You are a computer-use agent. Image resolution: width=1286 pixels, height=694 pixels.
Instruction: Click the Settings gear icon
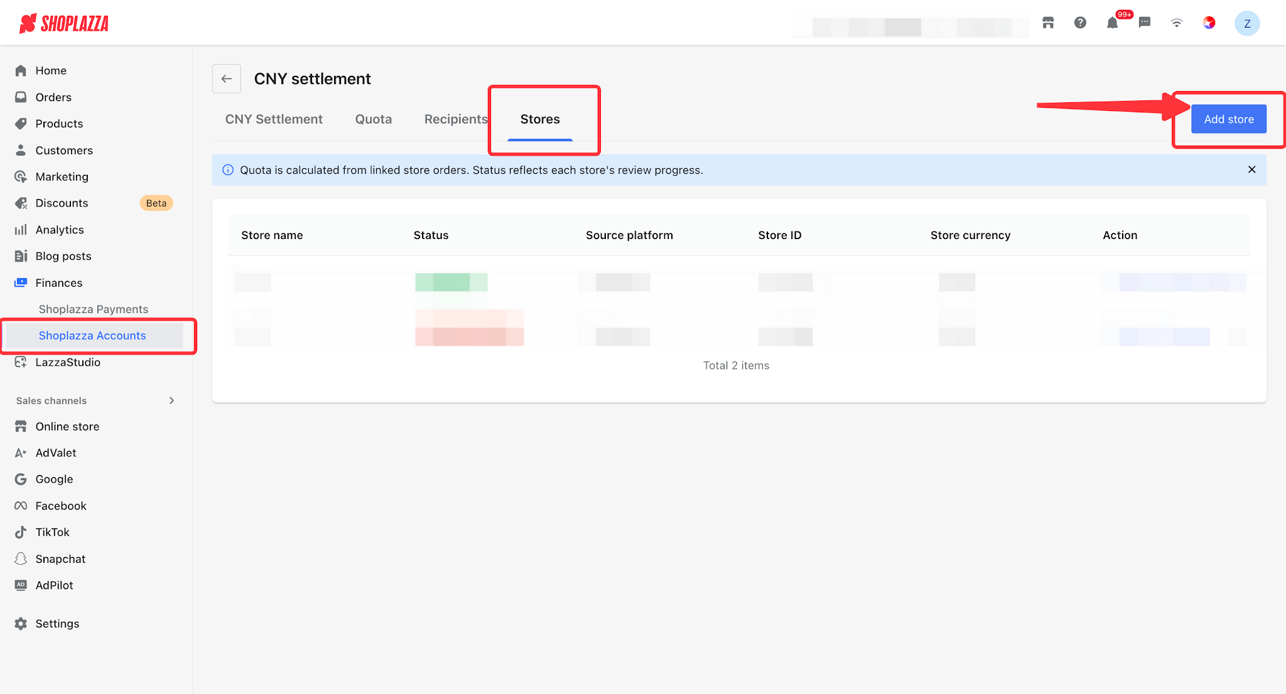[21, 624]
